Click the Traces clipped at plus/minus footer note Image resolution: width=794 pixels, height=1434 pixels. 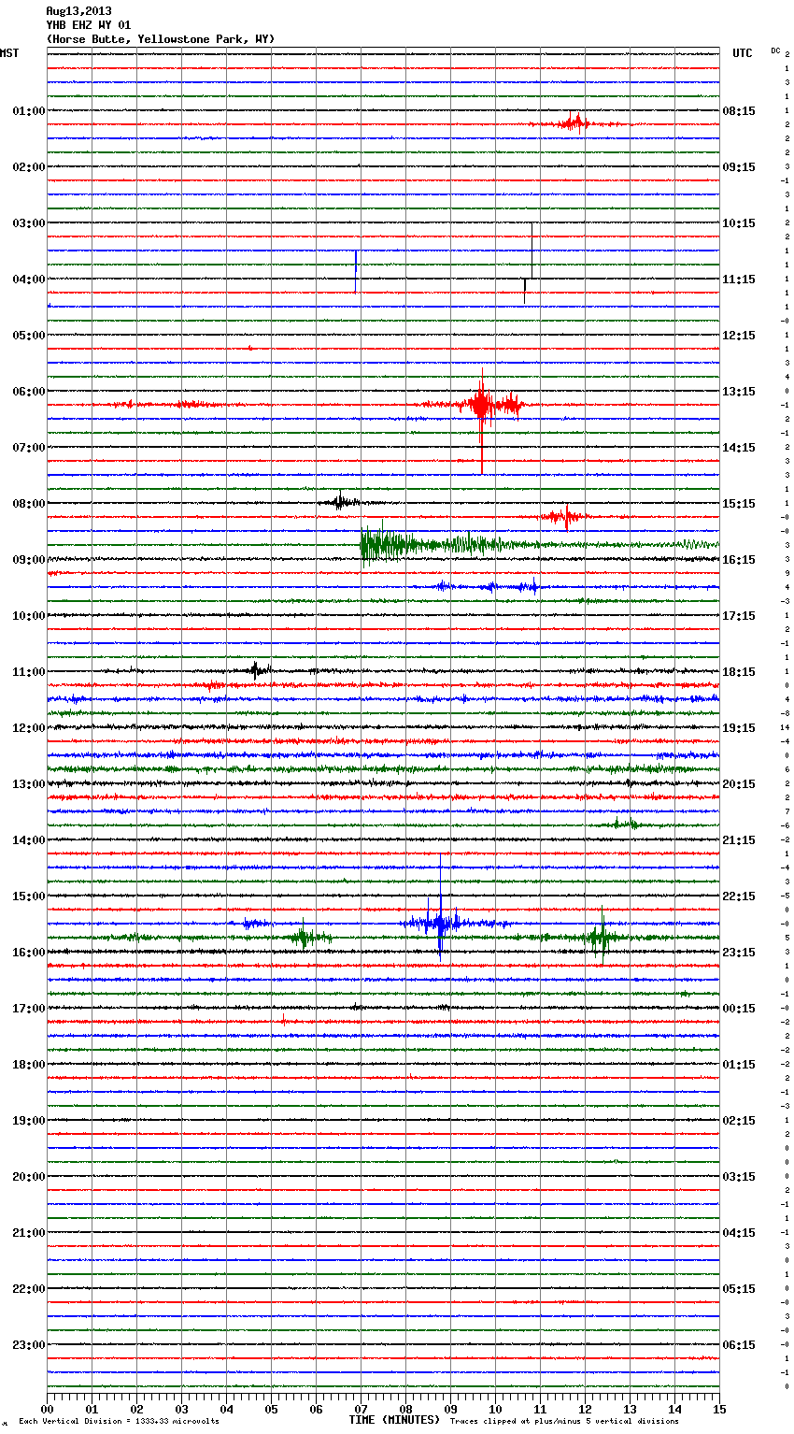tap(564, 1422)
